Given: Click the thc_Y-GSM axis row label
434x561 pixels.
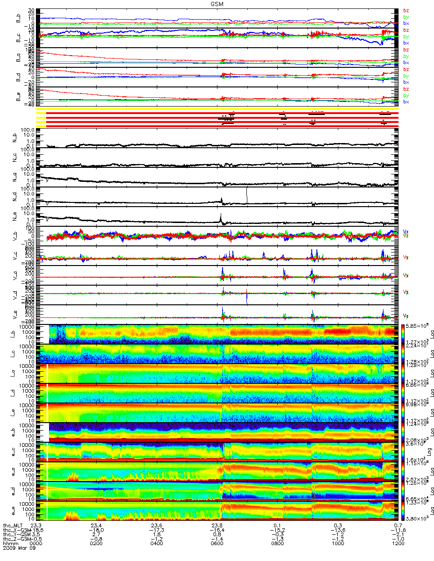Looking at the screenshot, I should coord(18,534).
